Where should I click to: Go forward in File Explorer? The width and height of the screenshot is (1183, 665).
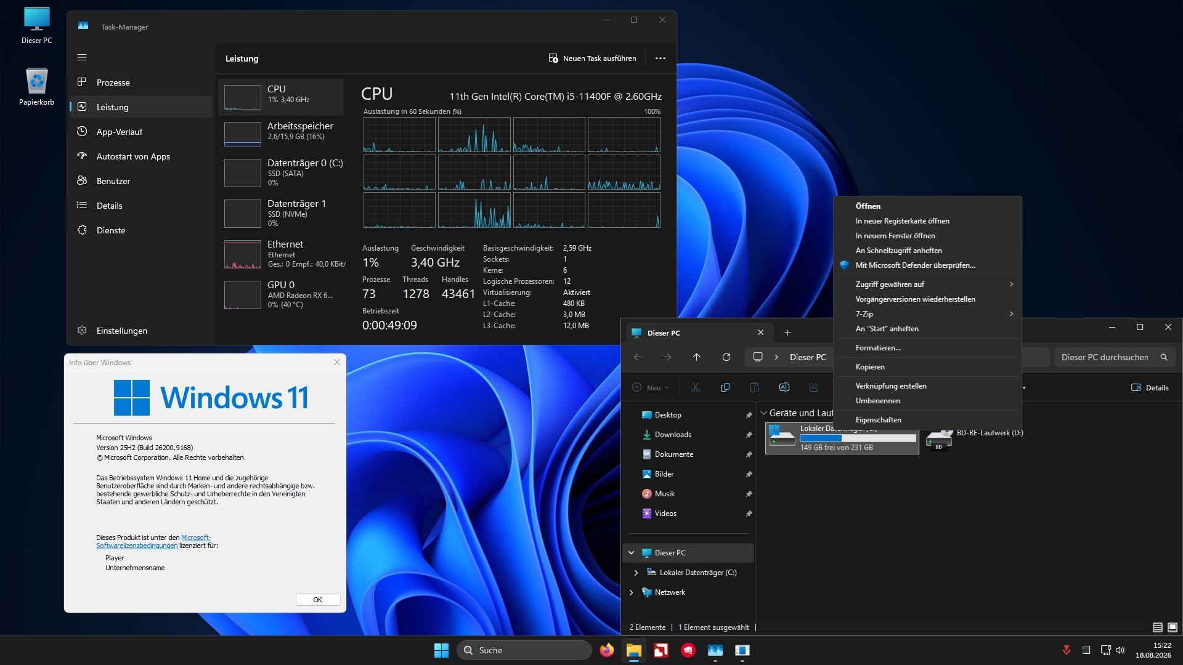667,357
